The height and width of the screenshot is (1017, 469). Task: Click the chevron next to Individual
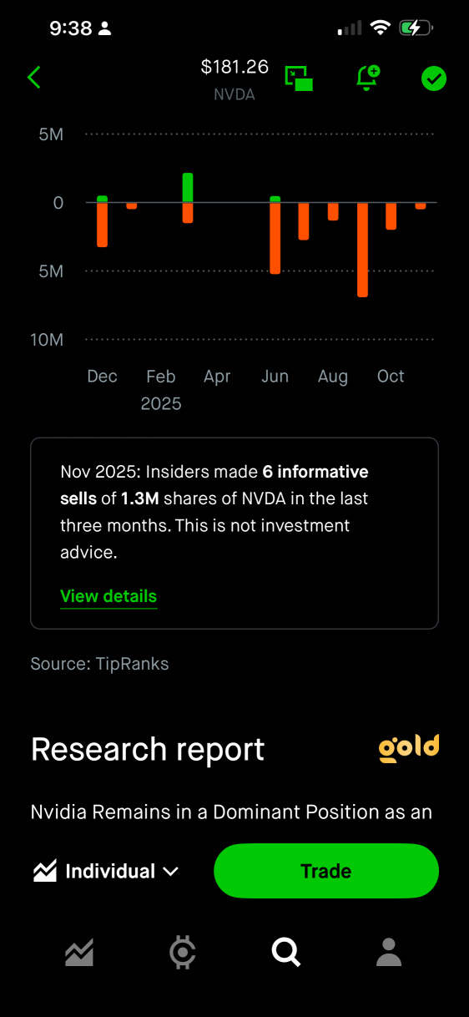click(171, 872)
